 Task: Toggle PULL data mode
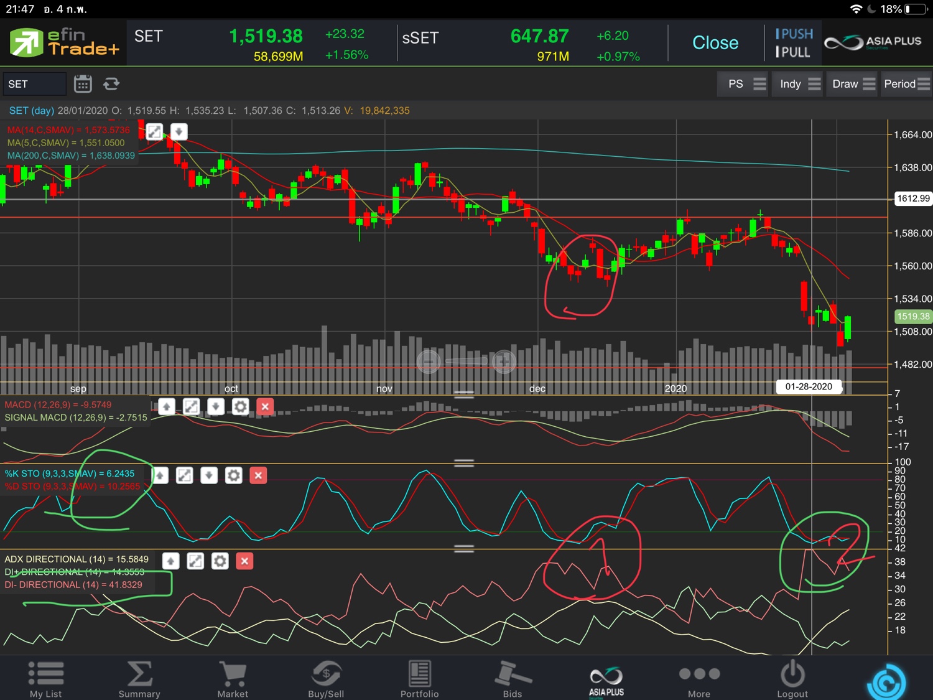792,53
